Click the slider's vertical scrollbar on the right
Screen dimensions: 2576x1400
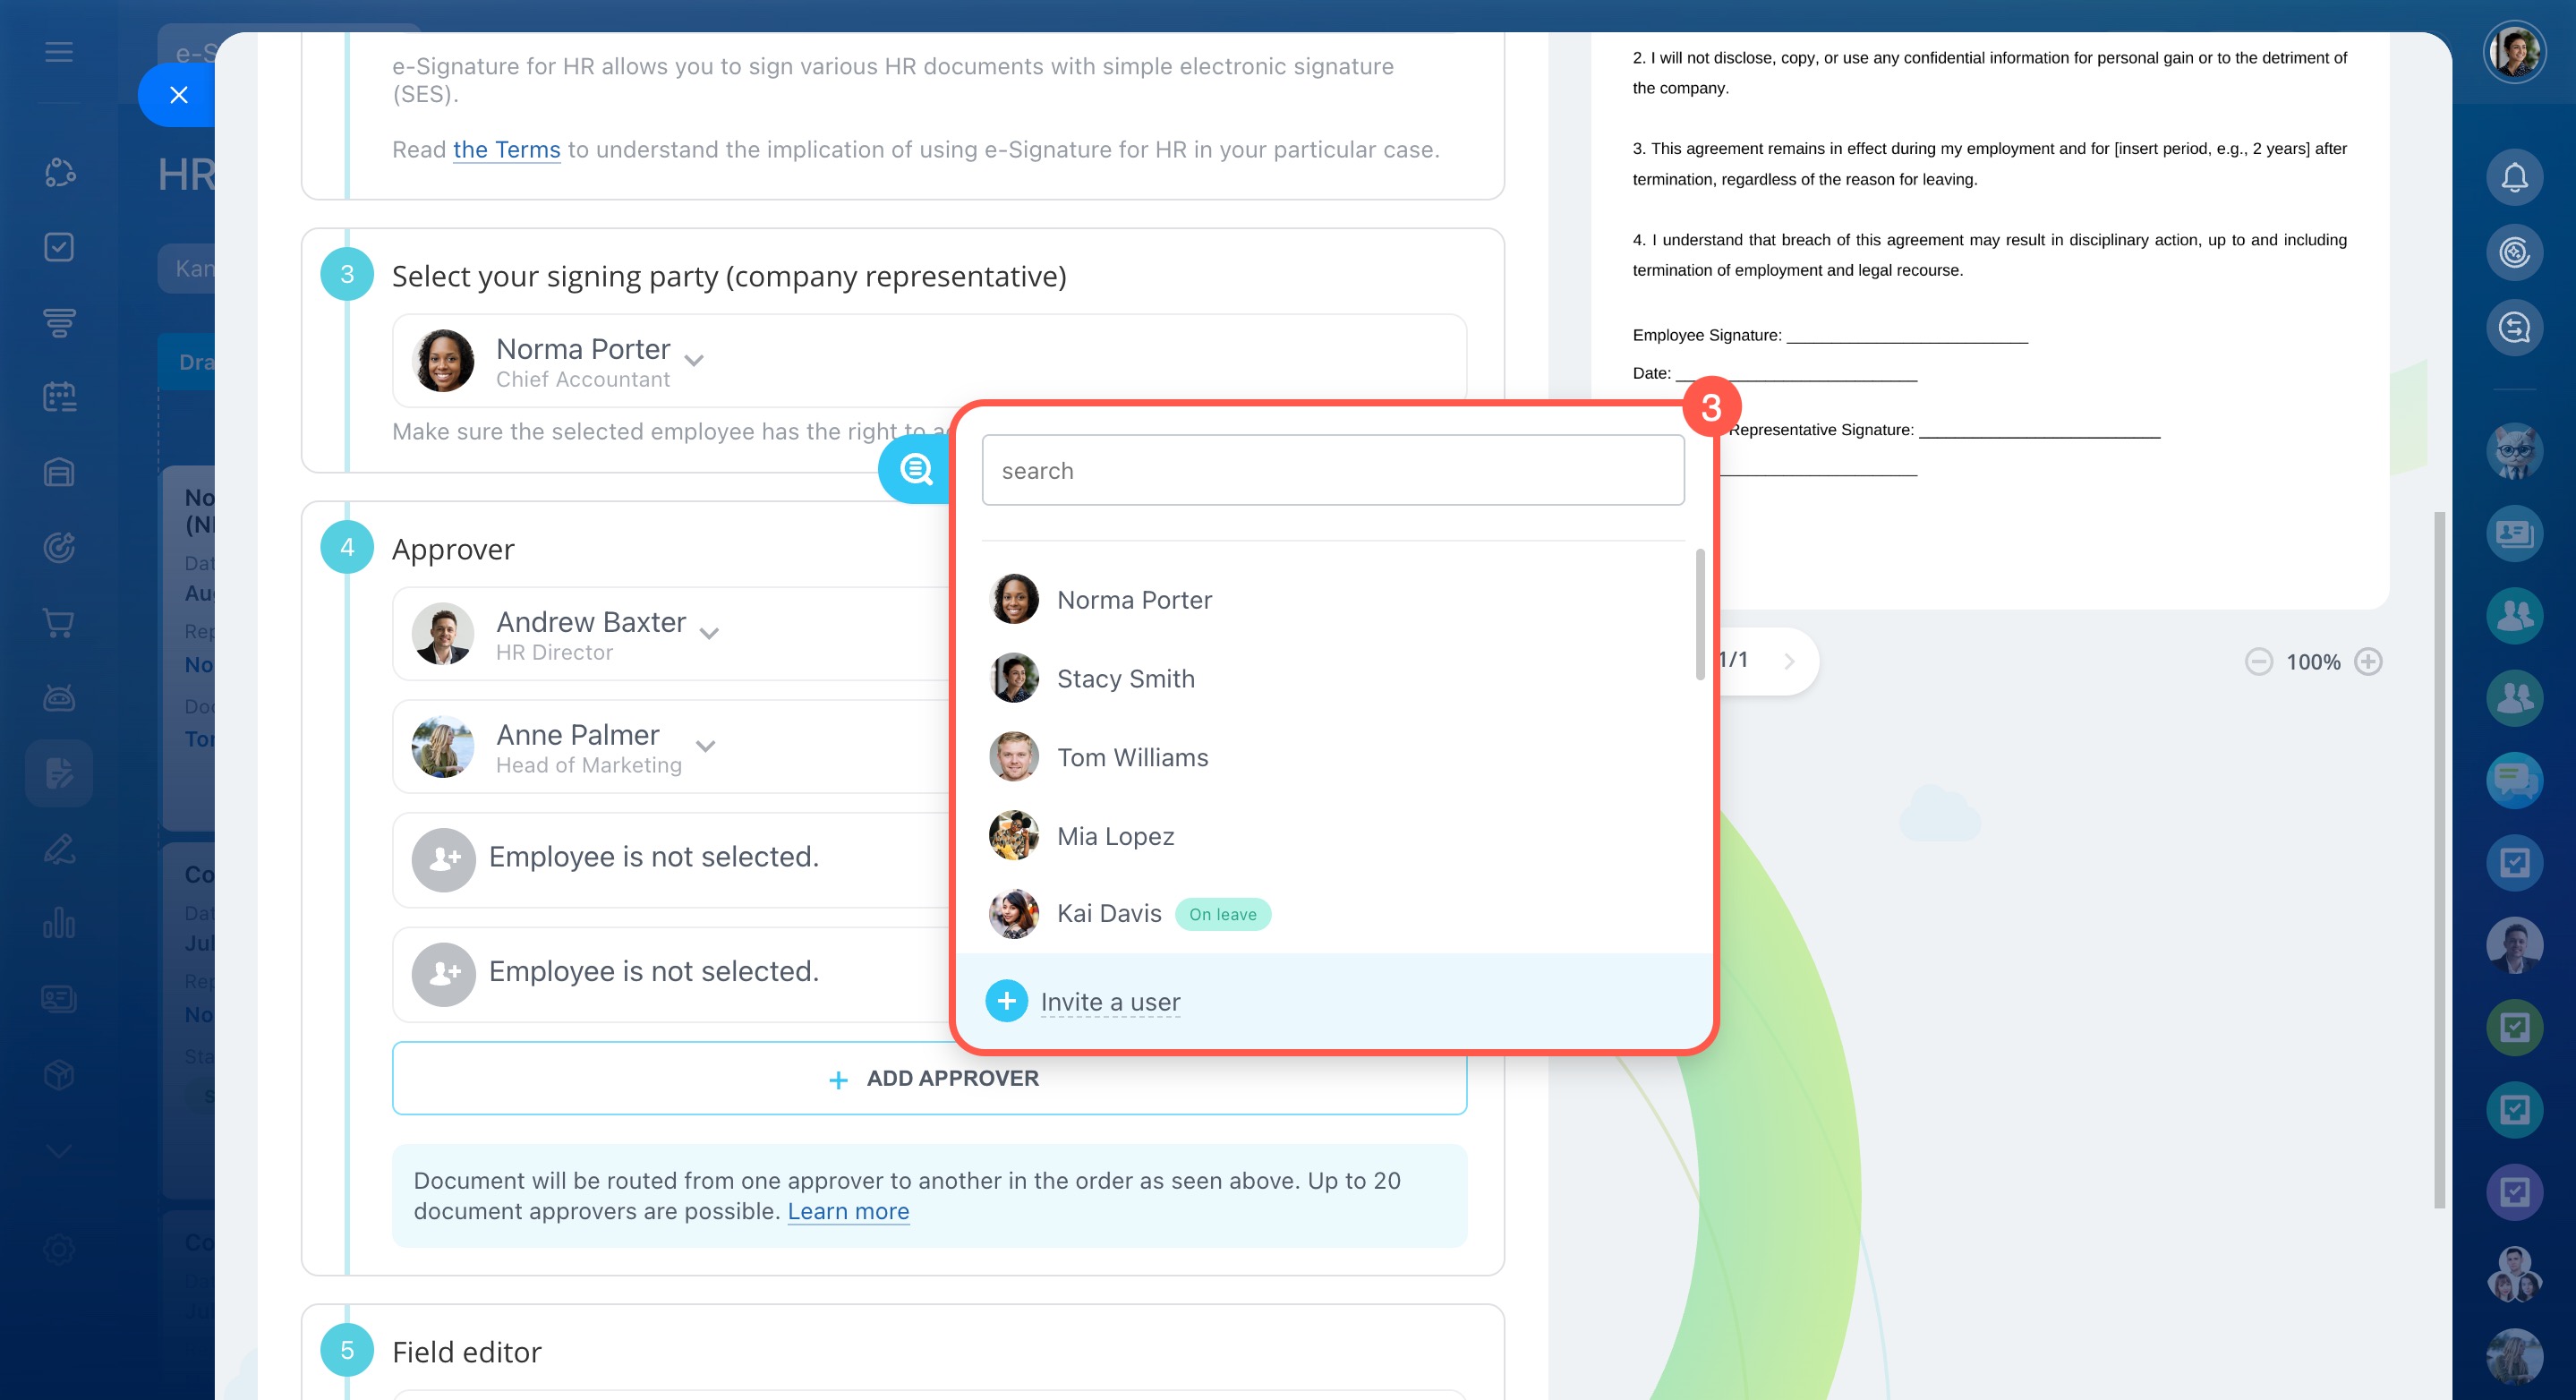[2438, 860]
